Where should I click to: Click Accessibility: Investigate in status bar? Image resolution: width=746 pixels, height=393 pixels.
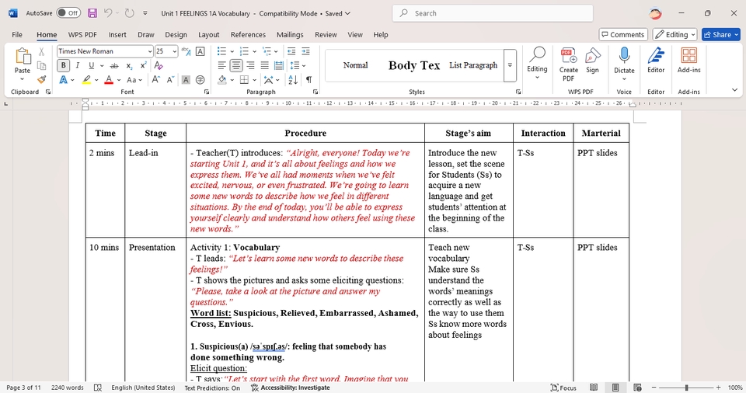click(x=290, y=388)
